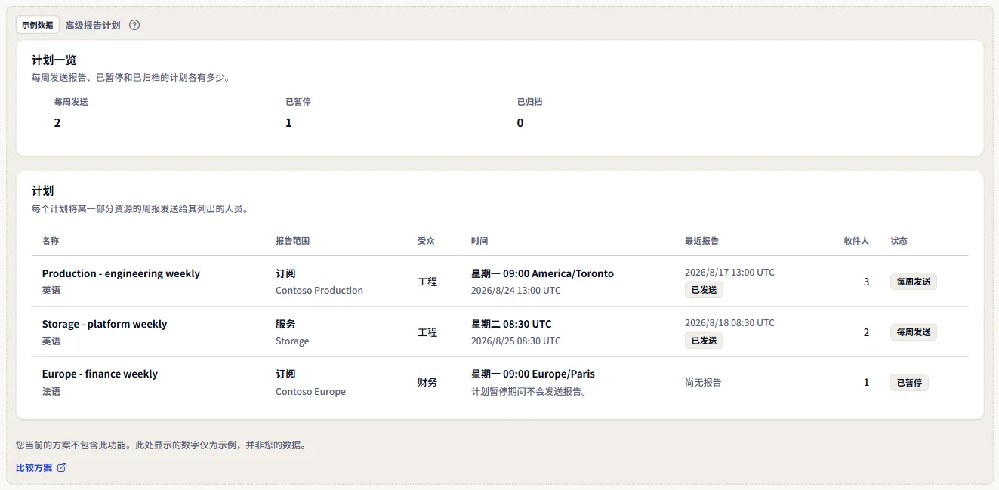Click recipient count 1 in Europe row

point(866,382)
